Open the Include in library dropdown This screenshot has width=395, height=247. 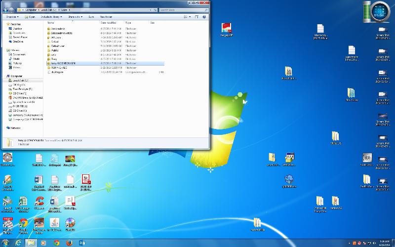[51, 17]
